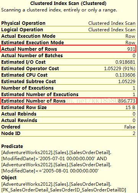Select the "Actual Number of Rows" label
Image resolution: width=138 pixels, height=193 pixels.
coord(29,49)
